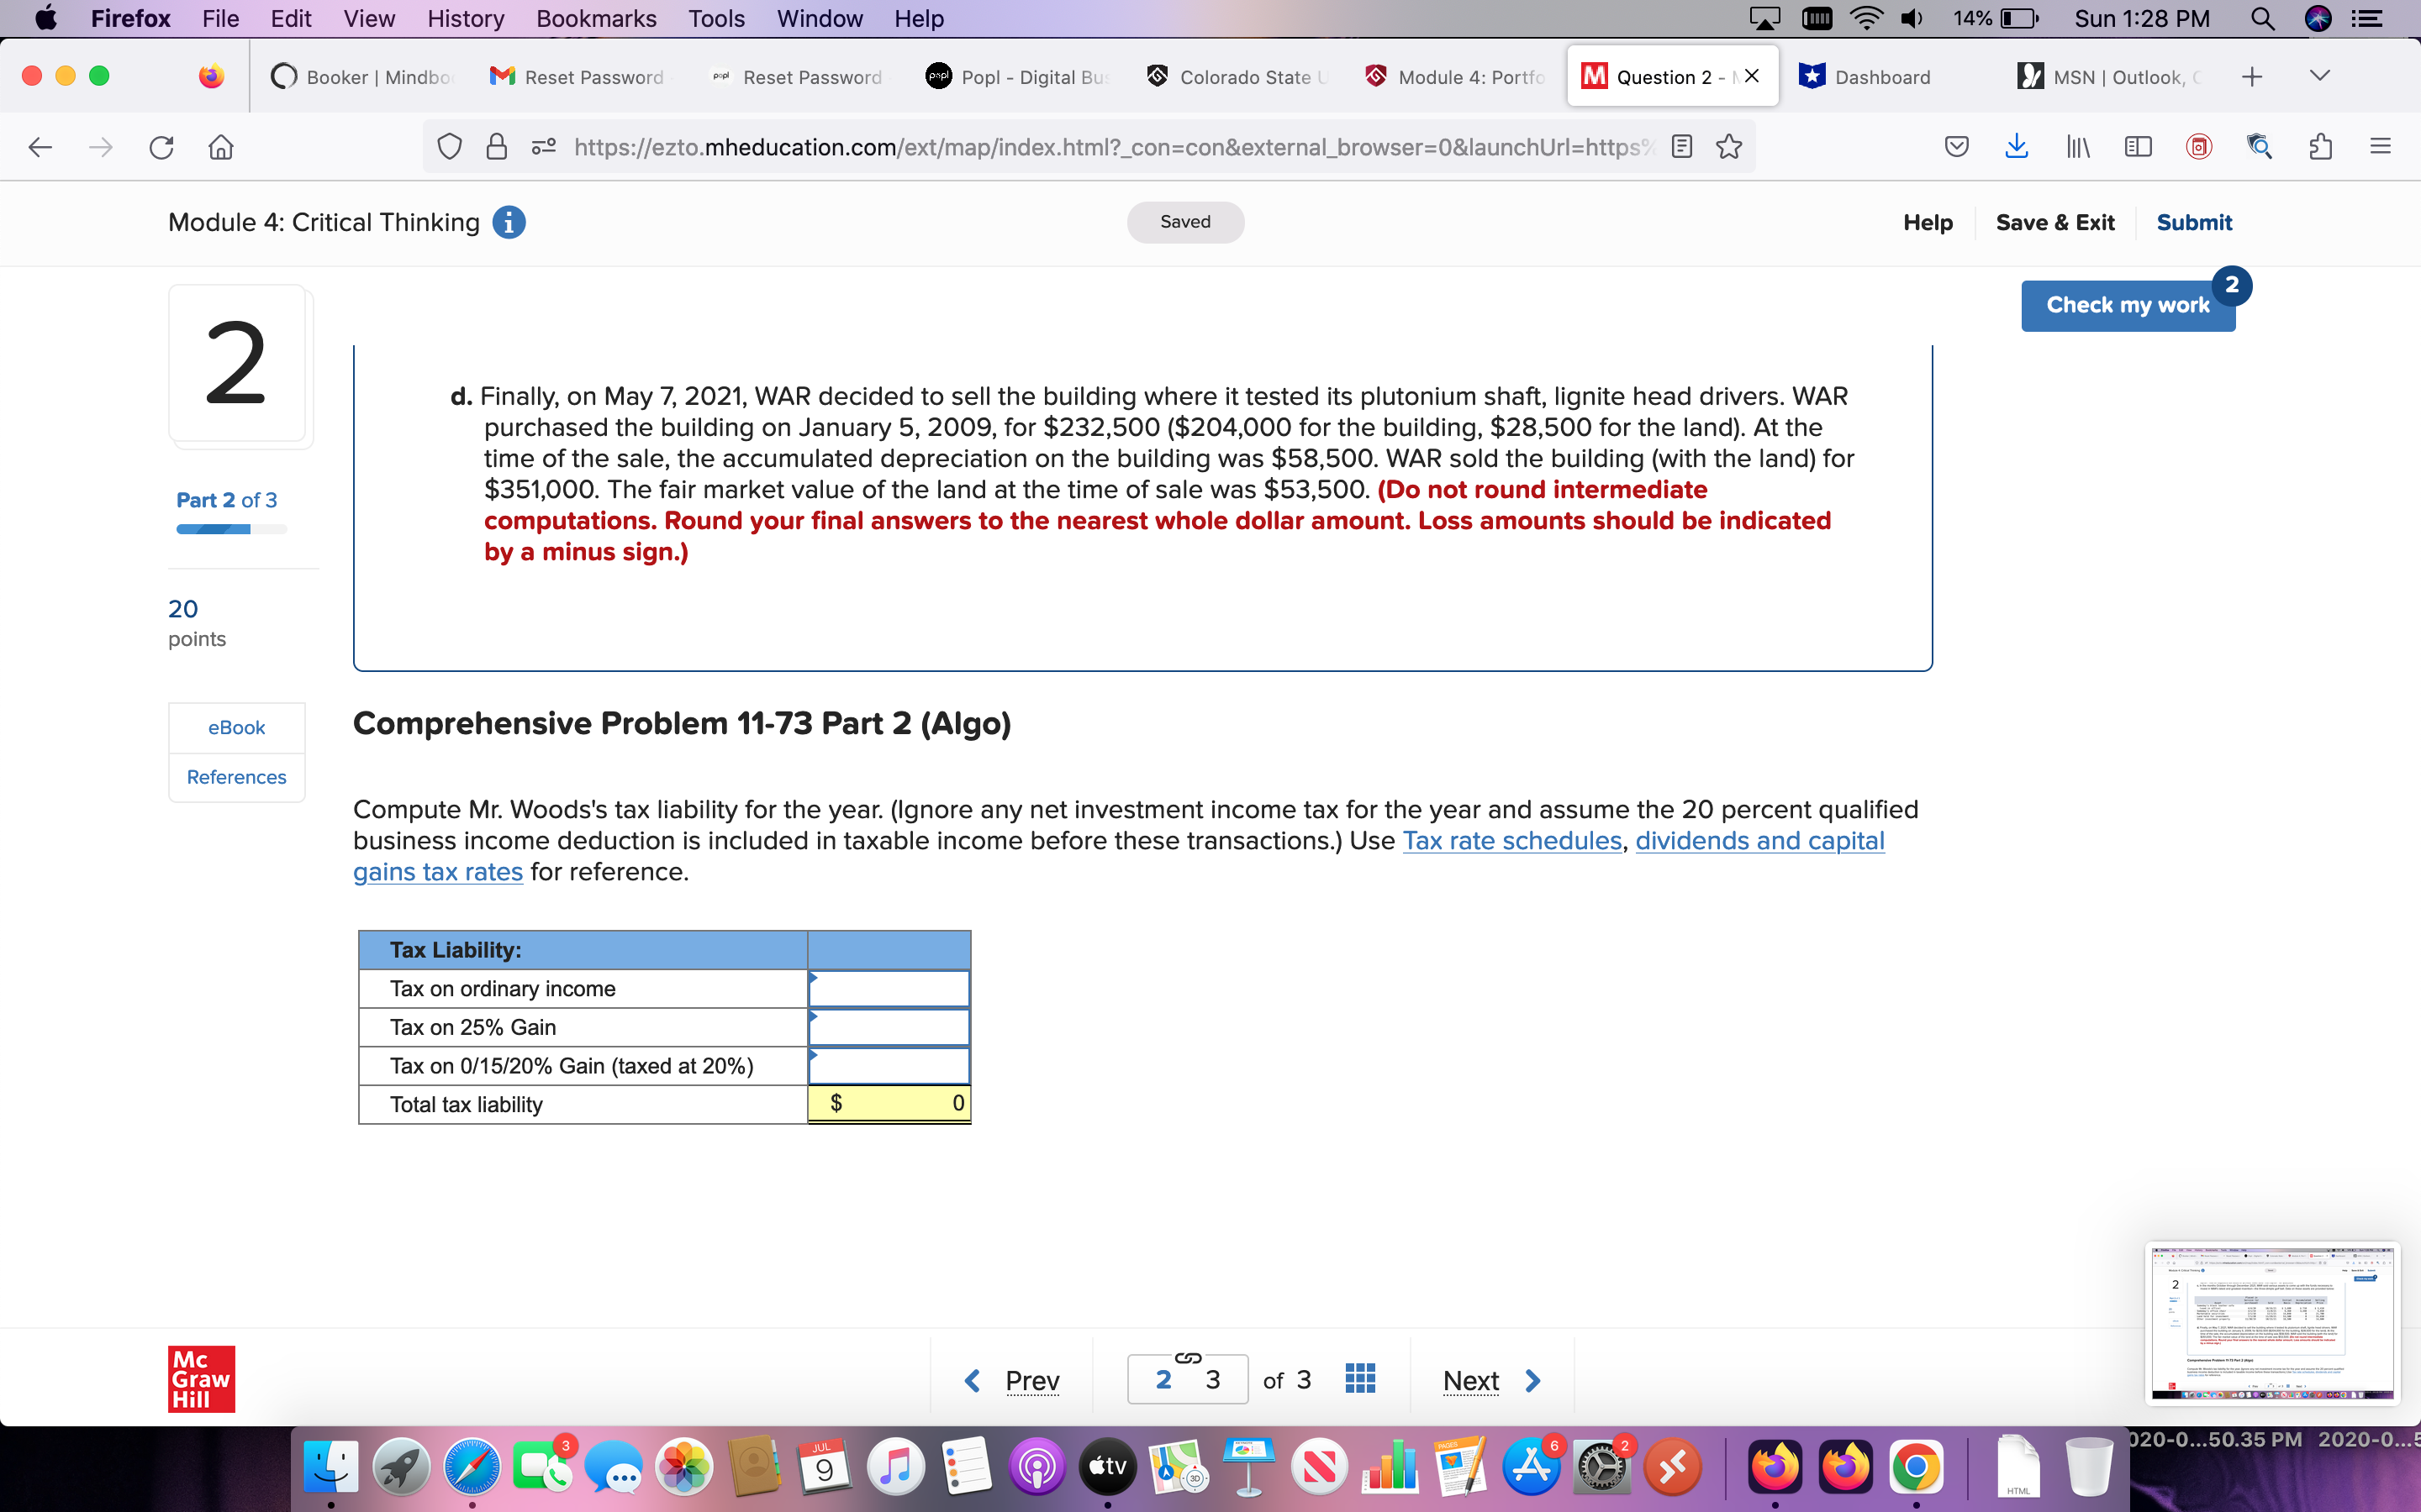Viewport: 2421px width, 1512px height.
Task: Click the module info icon
Action: pyautogui.click(x=509, y=222)
